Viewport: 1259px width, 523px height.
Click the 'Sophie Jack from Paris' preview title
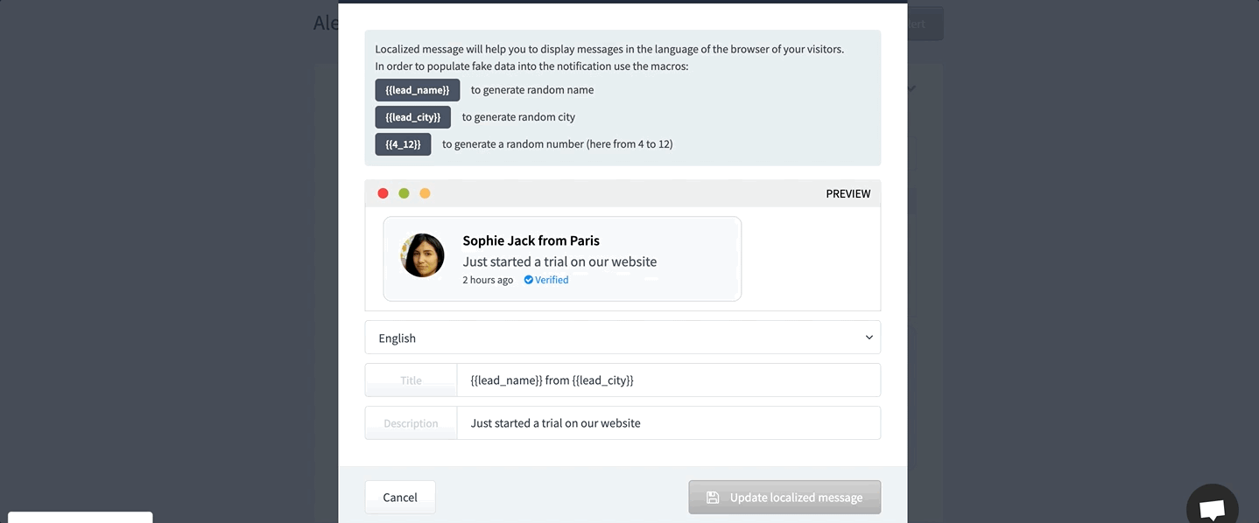[531, 241]
